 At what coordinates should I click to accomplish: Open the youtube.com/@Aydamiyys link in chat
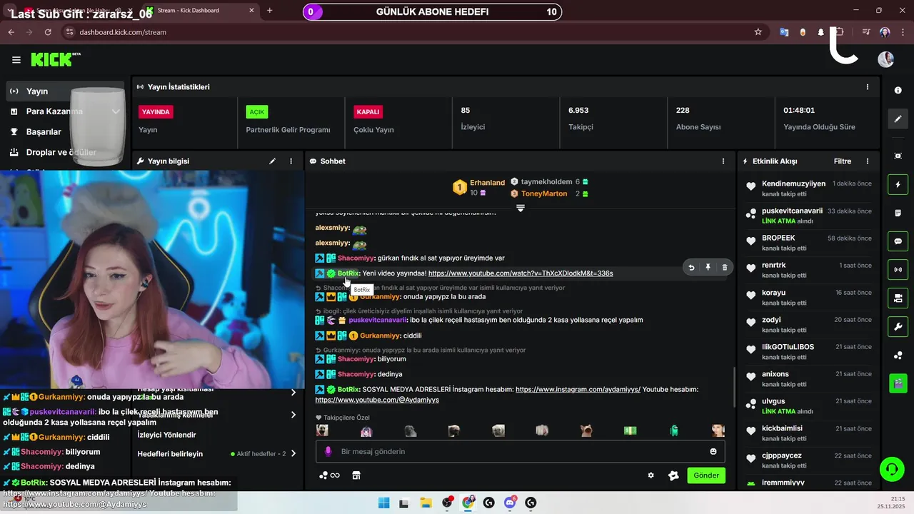[x=377, y=400]
